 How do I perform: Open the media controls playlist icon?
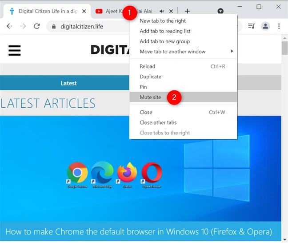pos(252,26)
